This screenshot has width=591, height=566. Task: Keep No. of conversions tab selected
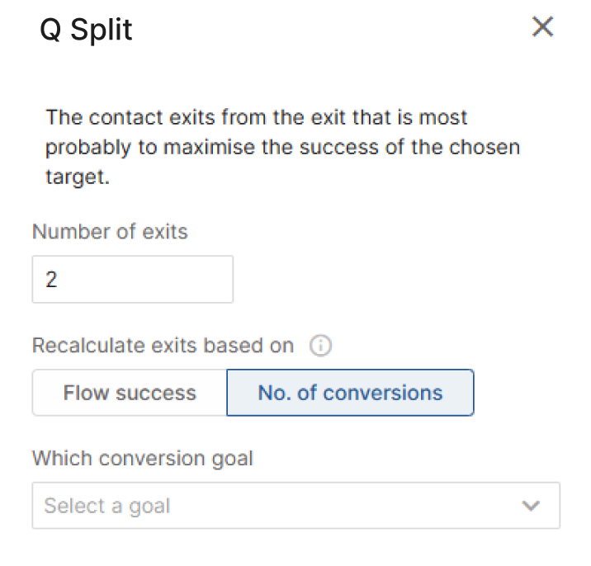pos(350,393)
